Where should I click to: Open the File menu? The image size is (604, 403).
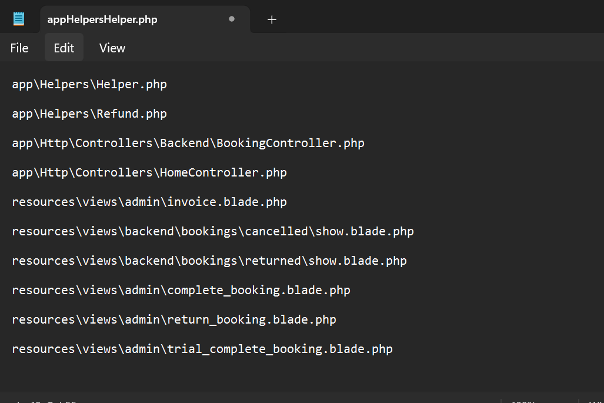click(x=19, y=48)
